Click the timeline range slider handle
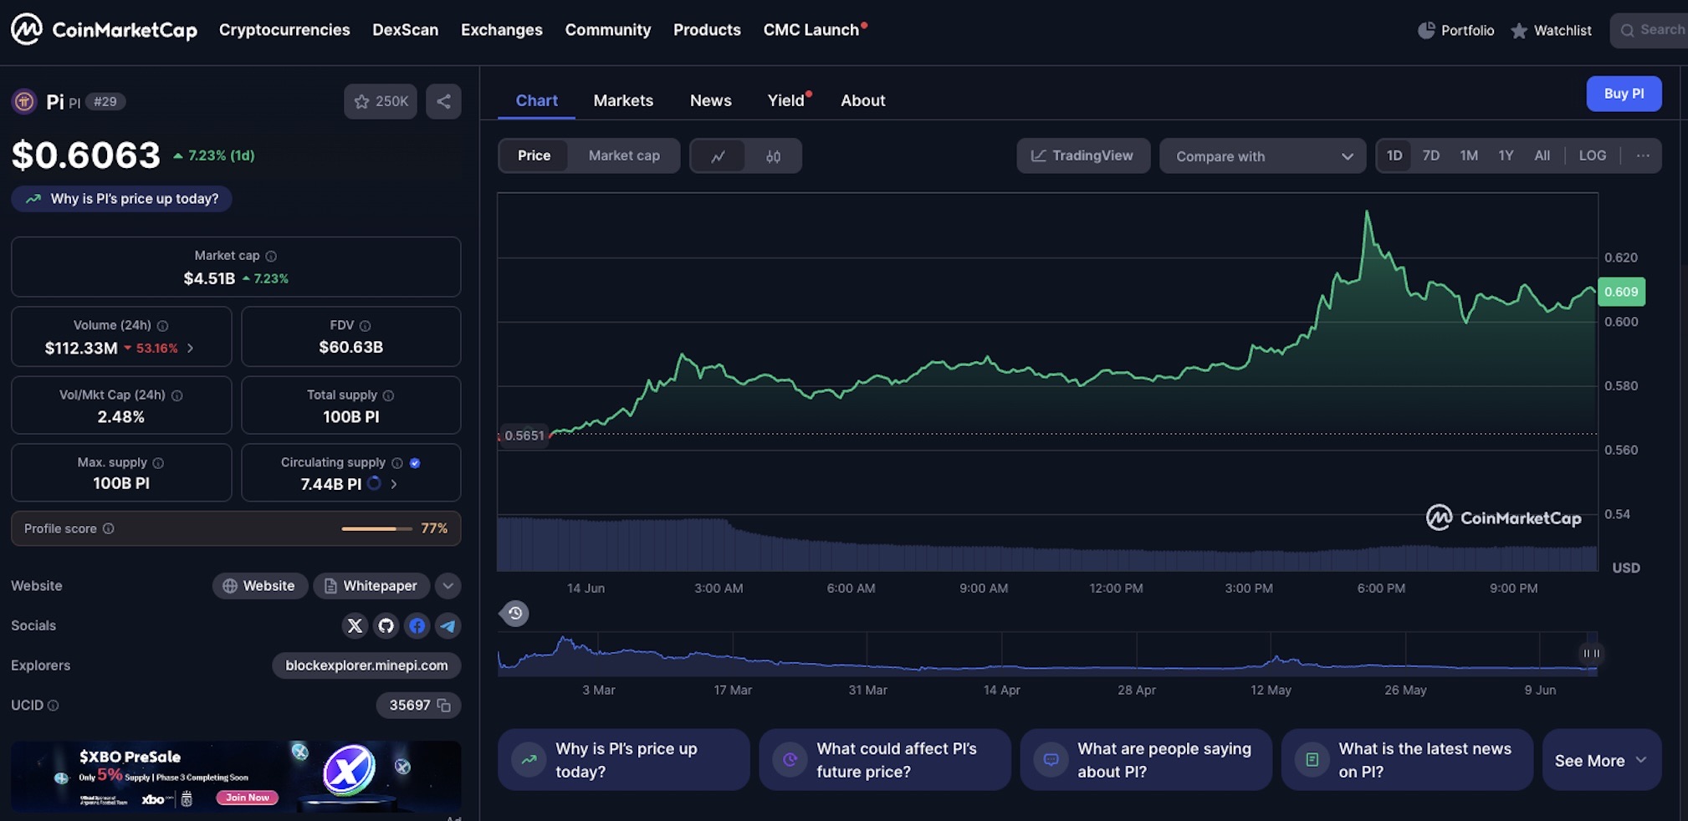 point(1591,653)
